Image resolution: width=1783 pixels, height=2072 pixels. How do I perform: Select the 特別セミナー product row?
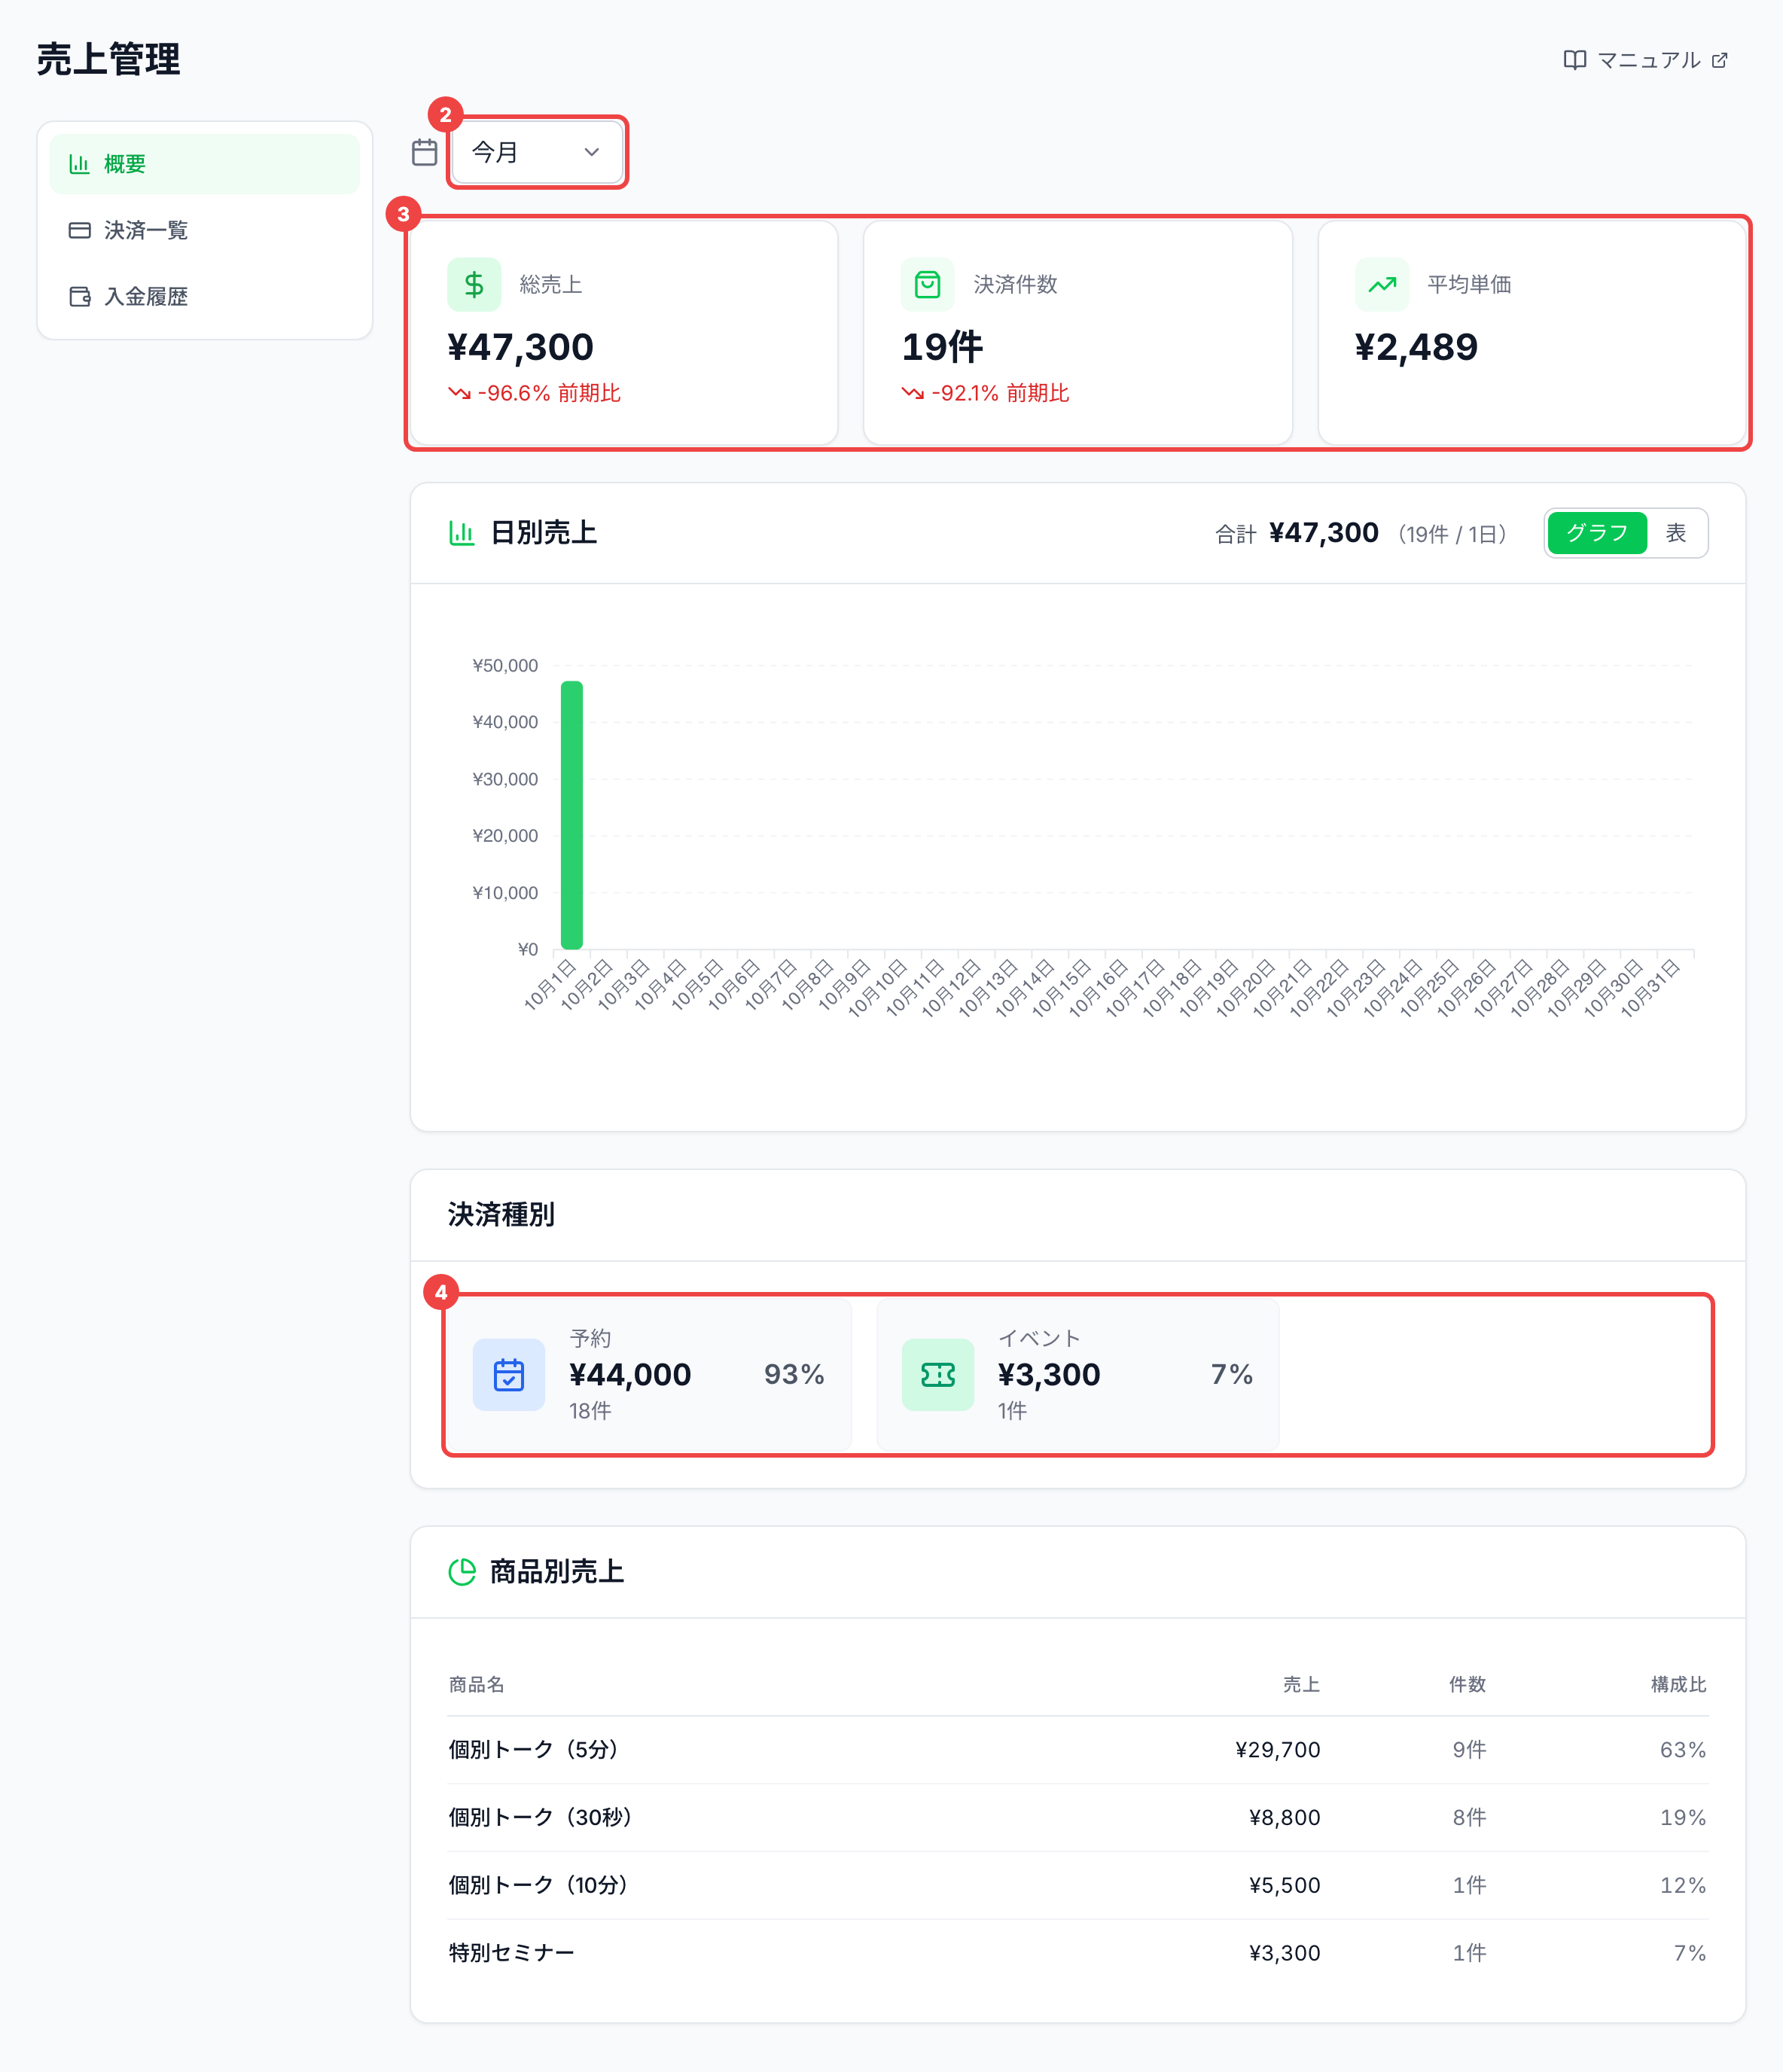[1077, 1953]
